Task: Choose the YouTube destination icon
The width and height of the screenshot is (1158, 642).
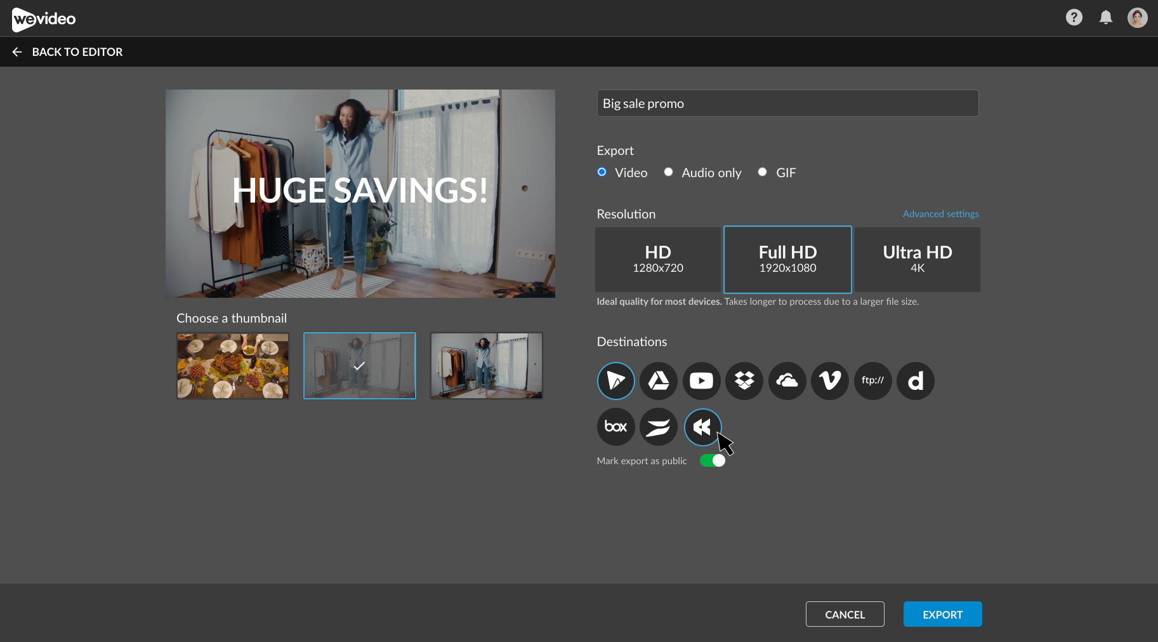Action: [x=701, y=381]
